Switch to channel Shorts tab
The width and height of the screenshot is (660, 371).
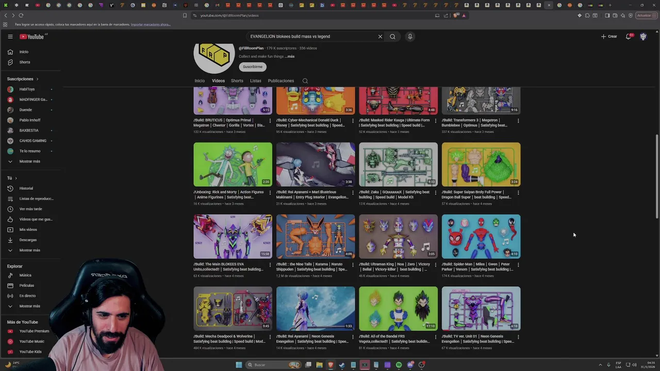point(237,81)
